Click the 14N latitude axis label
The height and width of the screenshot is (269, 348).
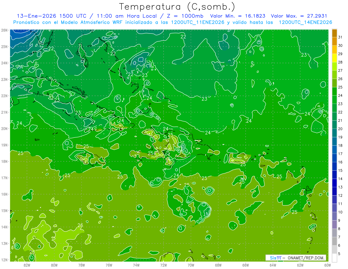(x=4, y=227)
